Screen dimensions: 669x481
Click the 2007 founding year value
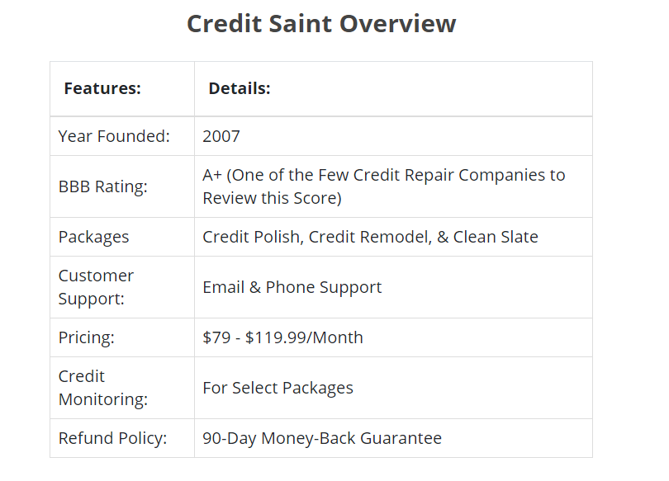pyautogui.click(x=221, y=136)
